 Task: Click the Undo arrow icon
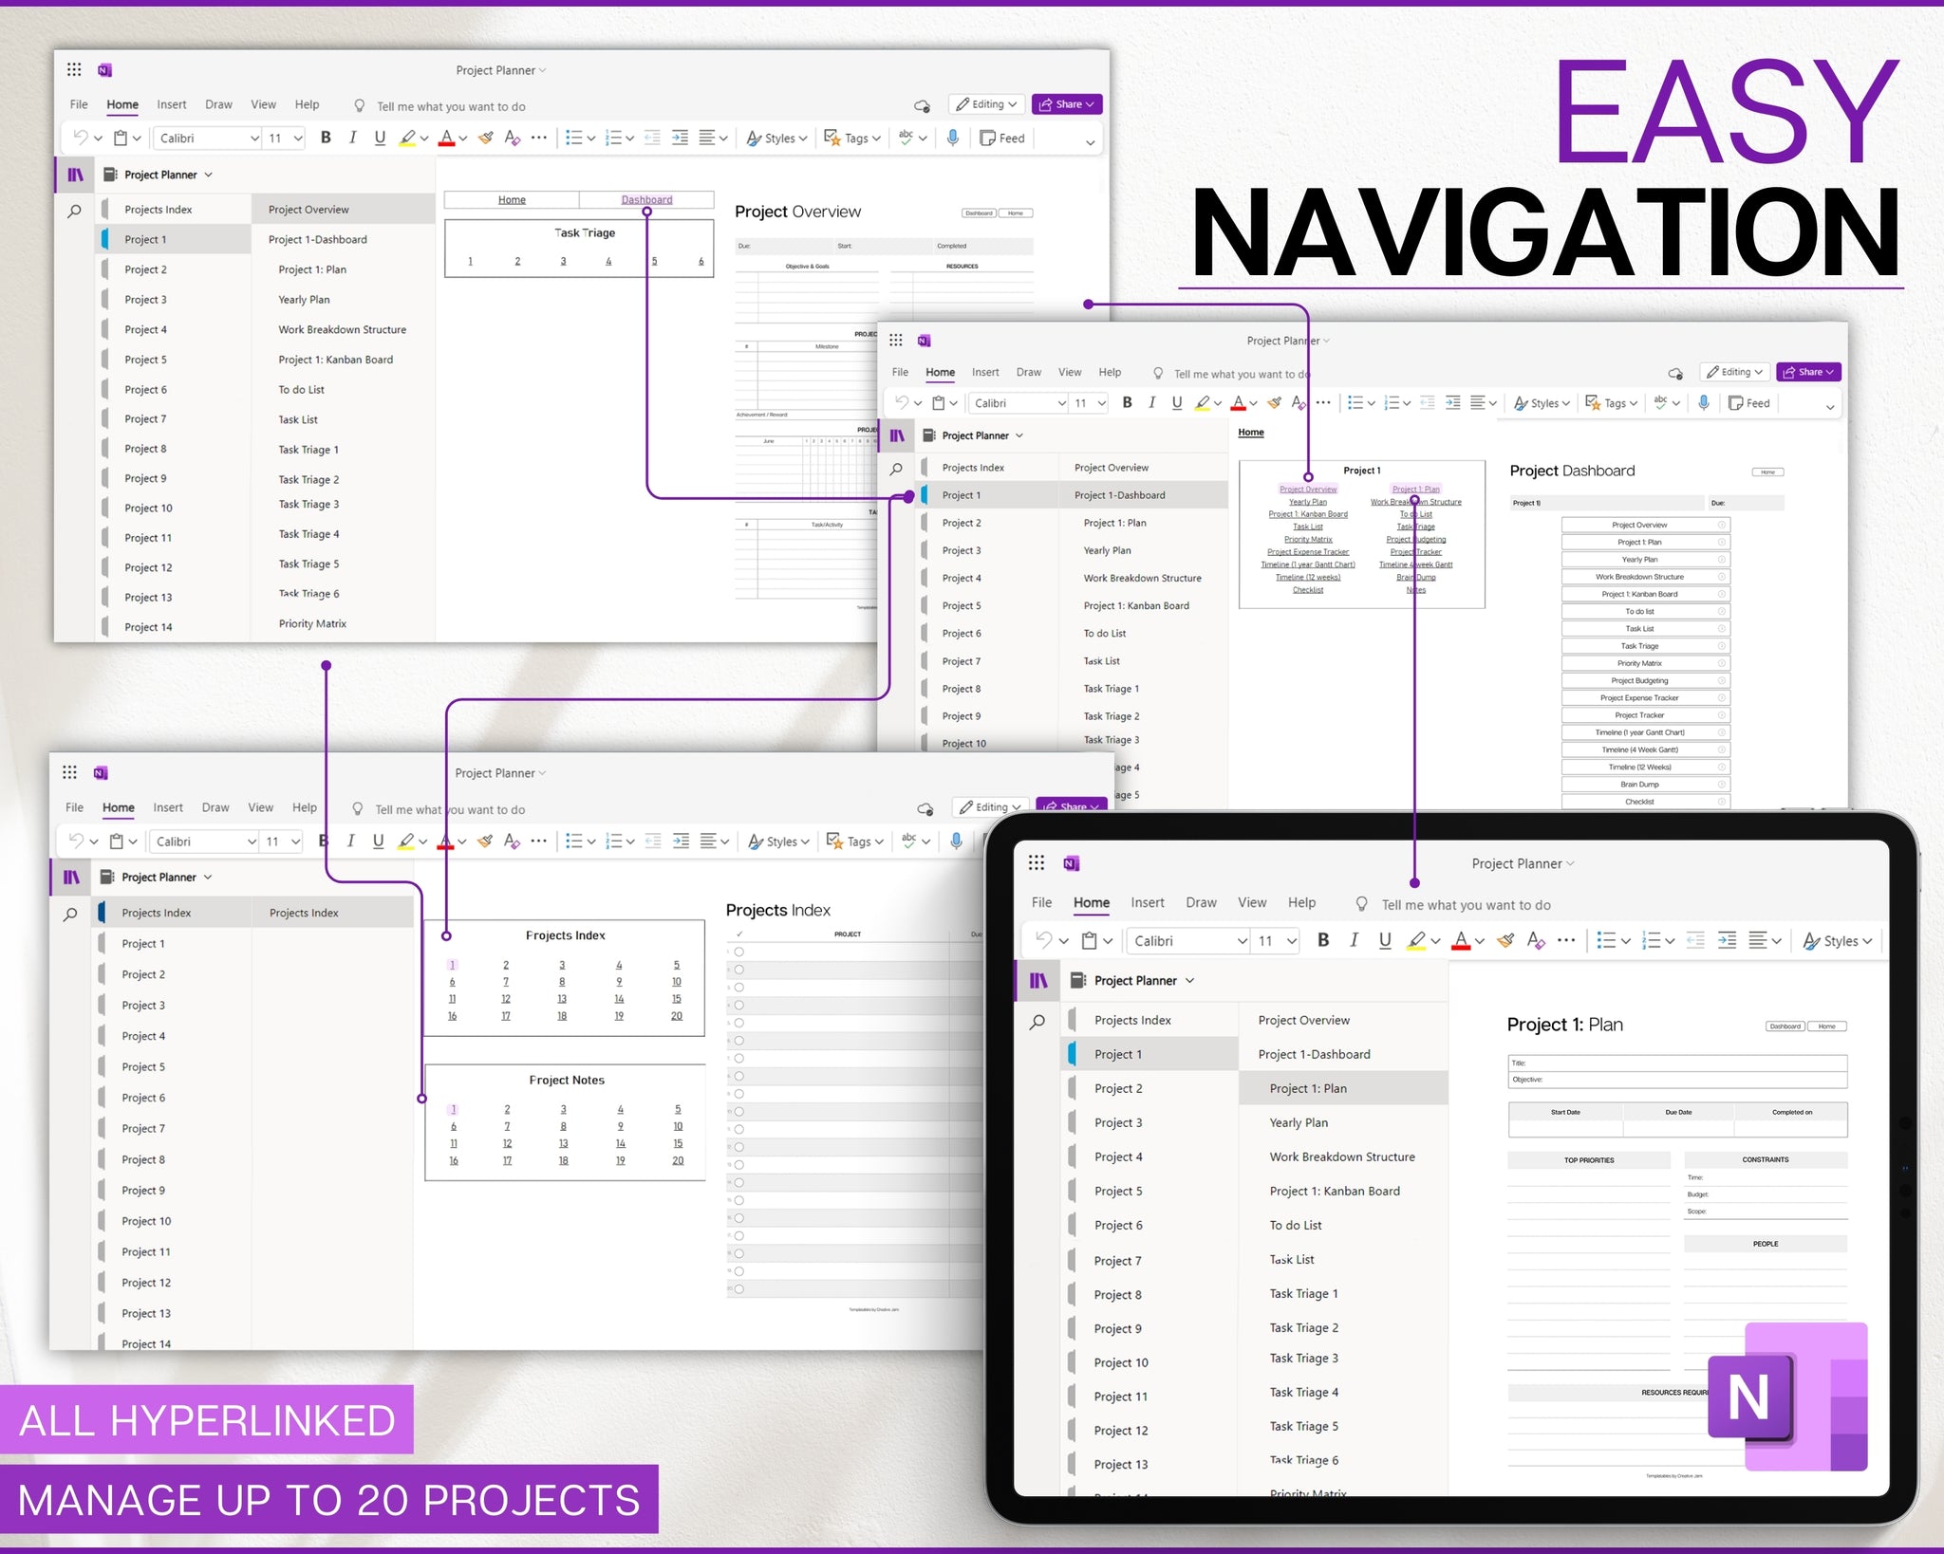coord(81,138)
